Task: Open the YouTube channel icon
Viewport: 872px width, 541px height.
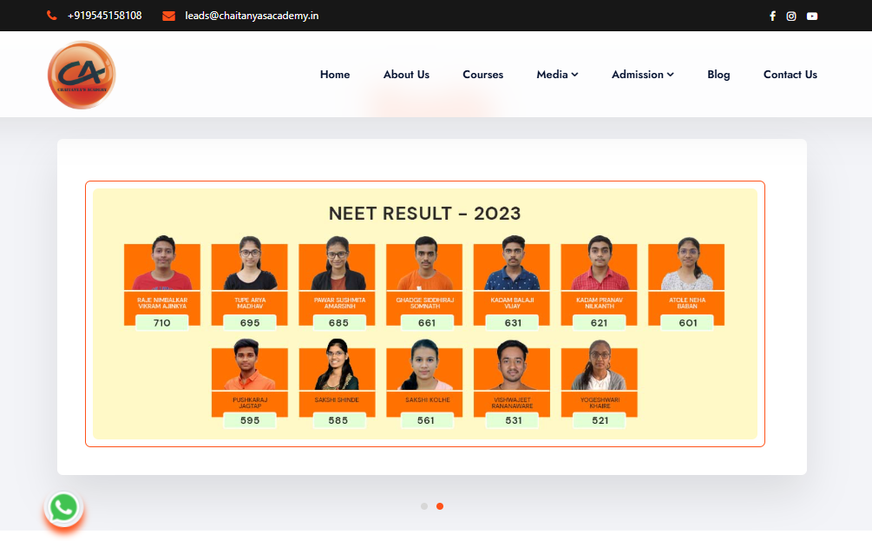Action: point(812,16)
